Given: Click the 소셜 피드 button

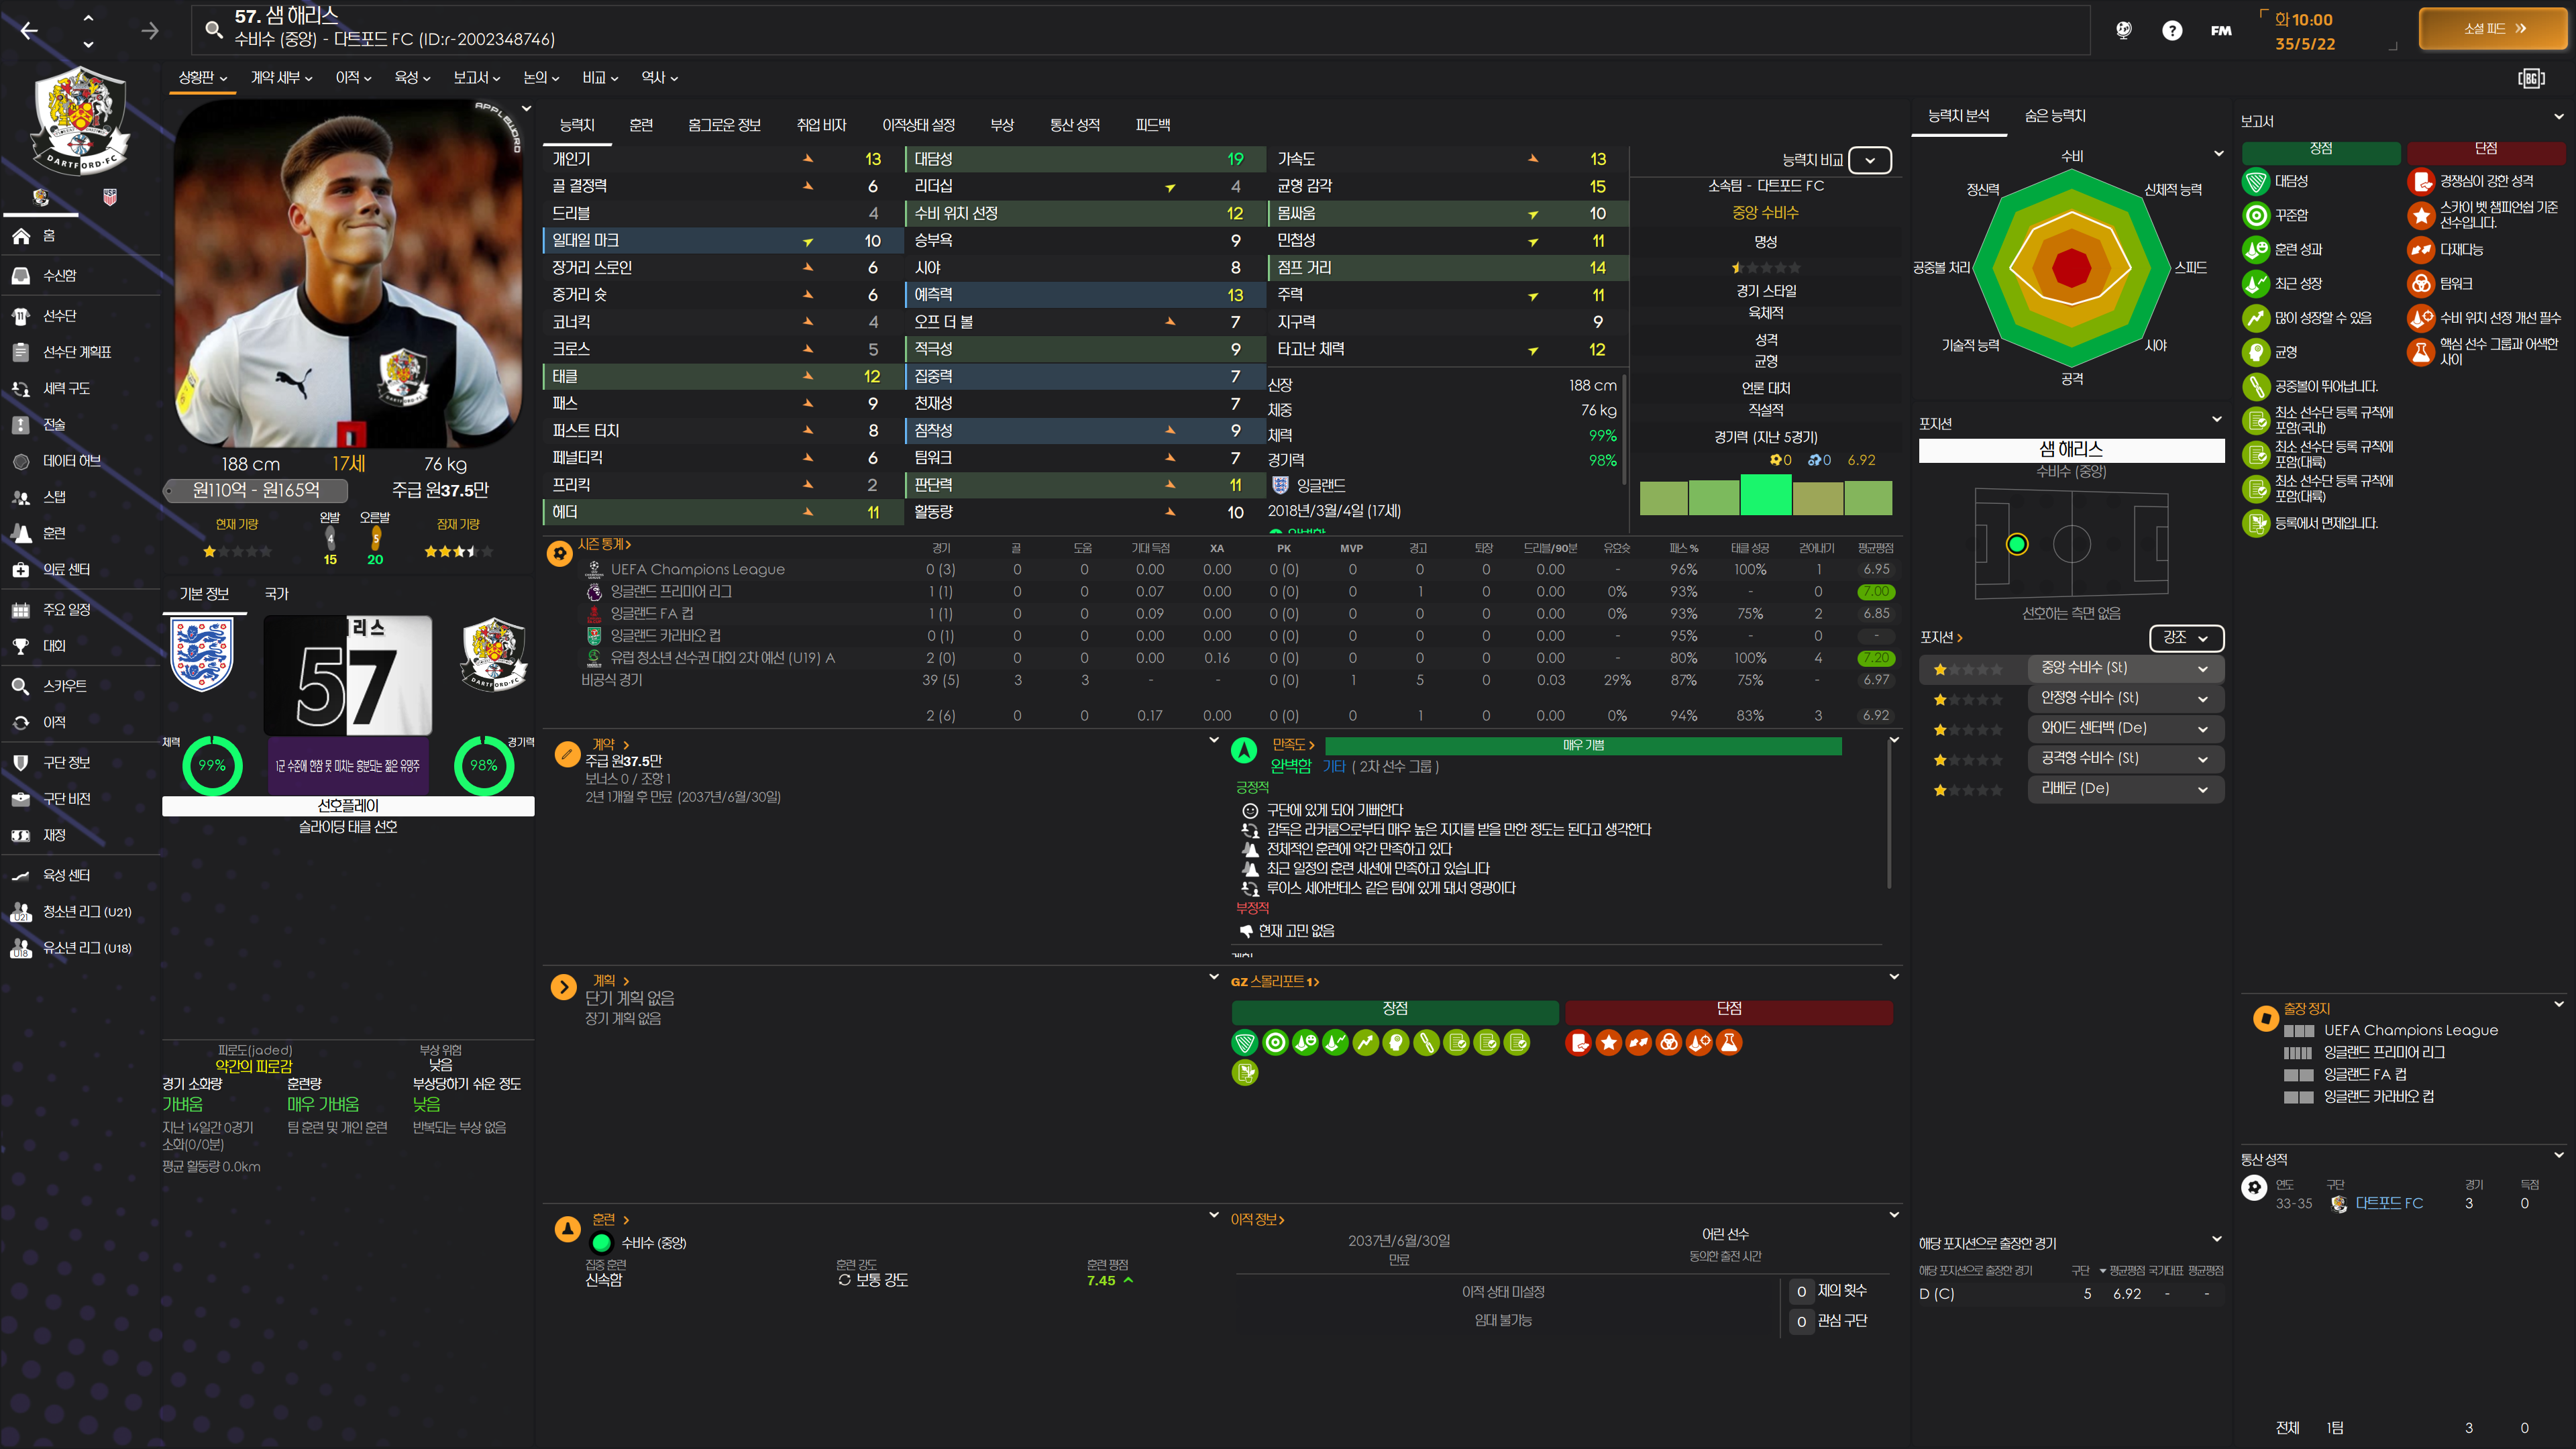Looking at the screenshot, I should coord(2493,29).
